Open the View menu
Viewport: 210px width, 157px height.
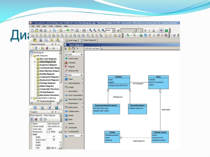tap(44, 26)
